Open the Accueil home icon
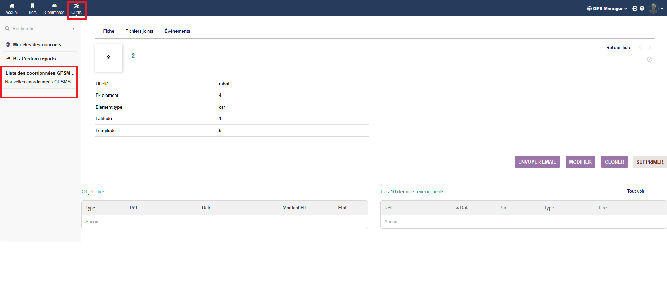This screenshot has height=305, width=667. point(12,6)
